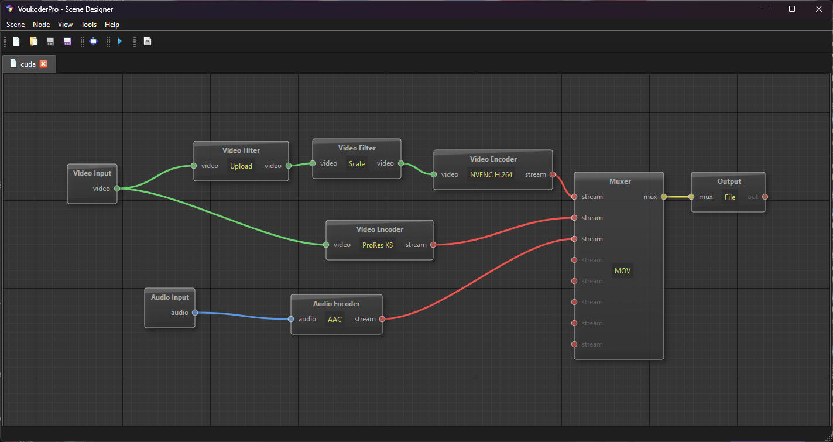Image resolution: width=833 pixels, height=442 pixels.
Task: Click the Upload filter label
Action: [241, 166]
